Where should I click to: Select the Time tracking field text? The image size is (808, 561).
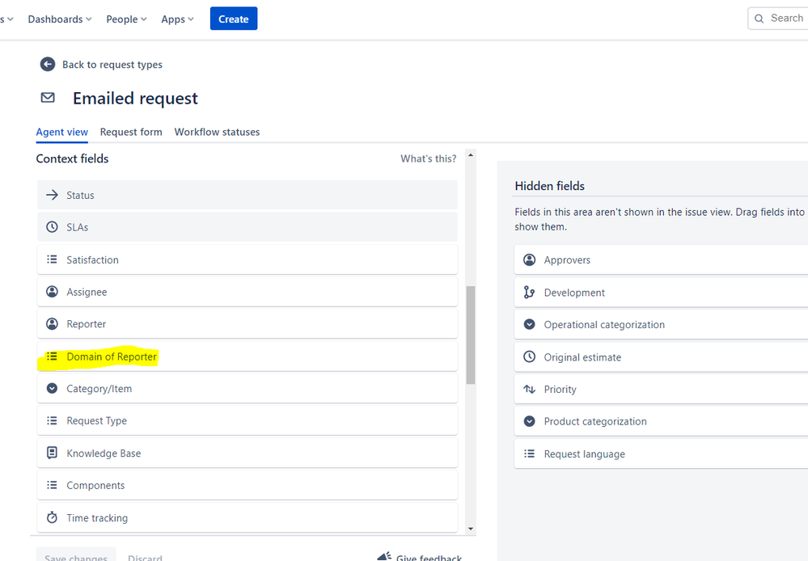(97, 517)
